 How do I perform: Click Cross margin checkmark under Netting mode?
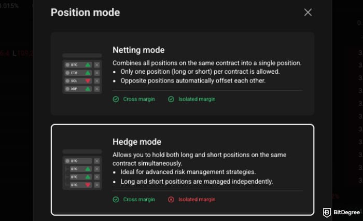[x=116, y=99]
